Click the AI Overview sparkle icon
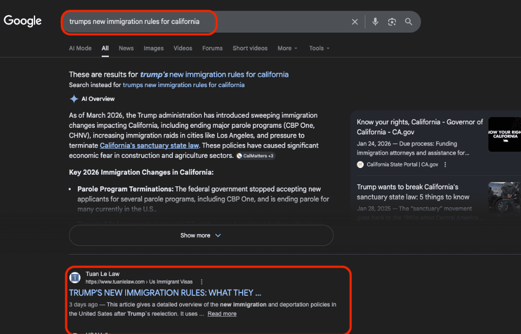 click(x=74, y=99)
